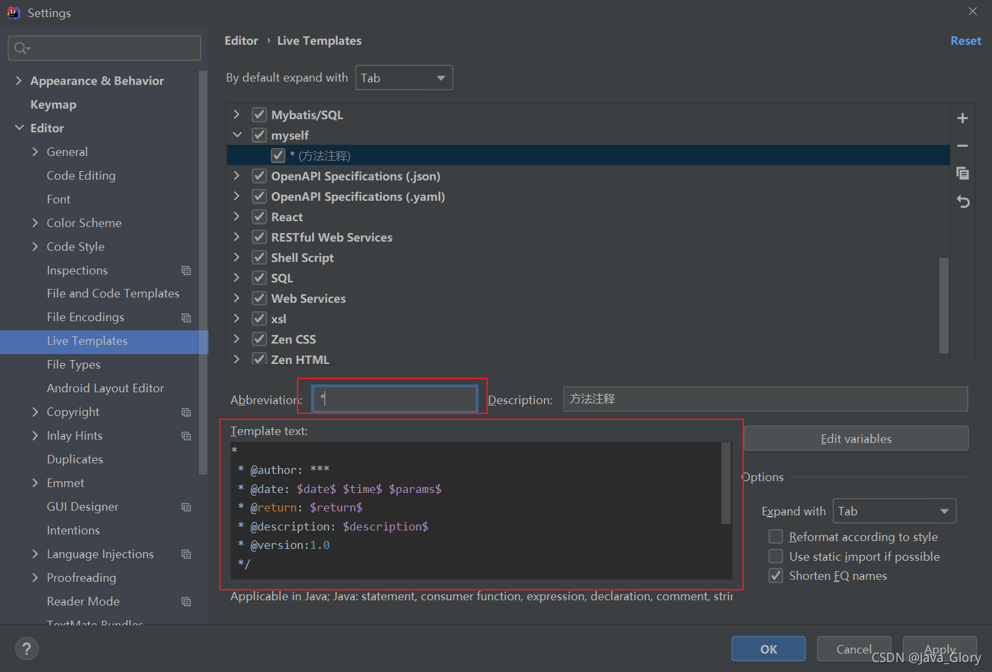Uncheck OpenAPI Specifications (.json) group
The height and width of the screenshot is (672, 992).
pos(259,176)
